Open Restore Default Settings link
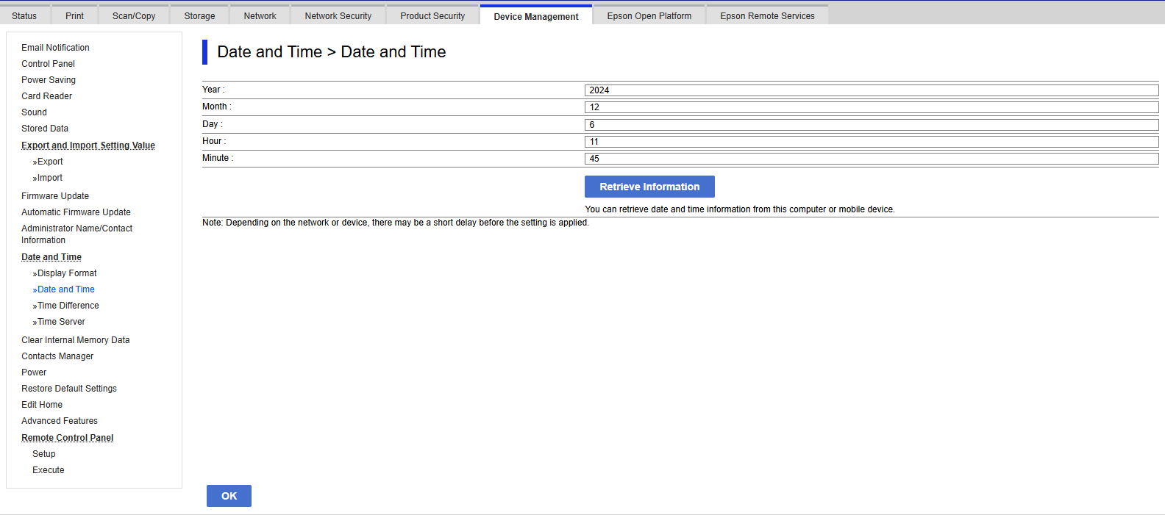 (x=69, y=389)
